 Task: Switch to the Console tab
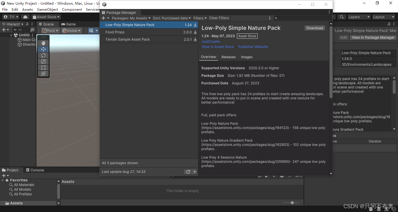[x=35, y=170]
